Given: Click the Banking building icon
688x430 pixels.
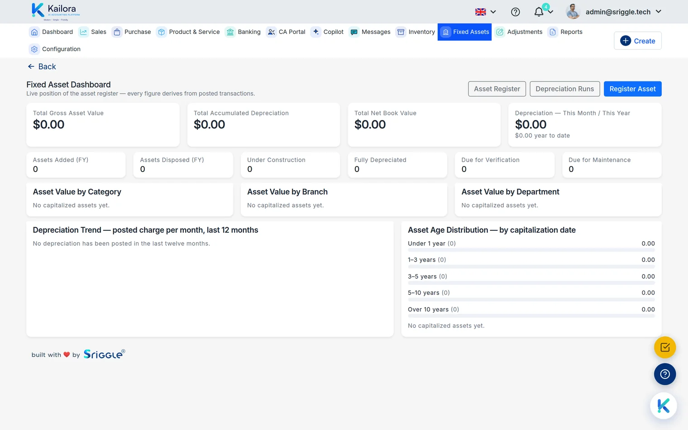Looking at the screenshot, I should 230,32.
